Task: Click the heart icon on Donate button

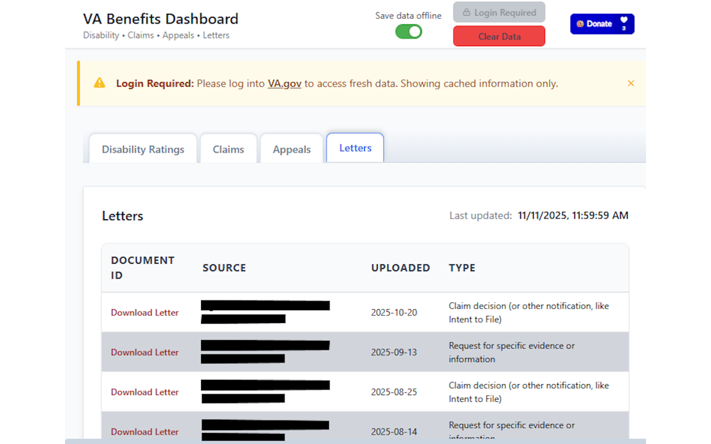Action: pyautogui.click(x=624, y=20)
